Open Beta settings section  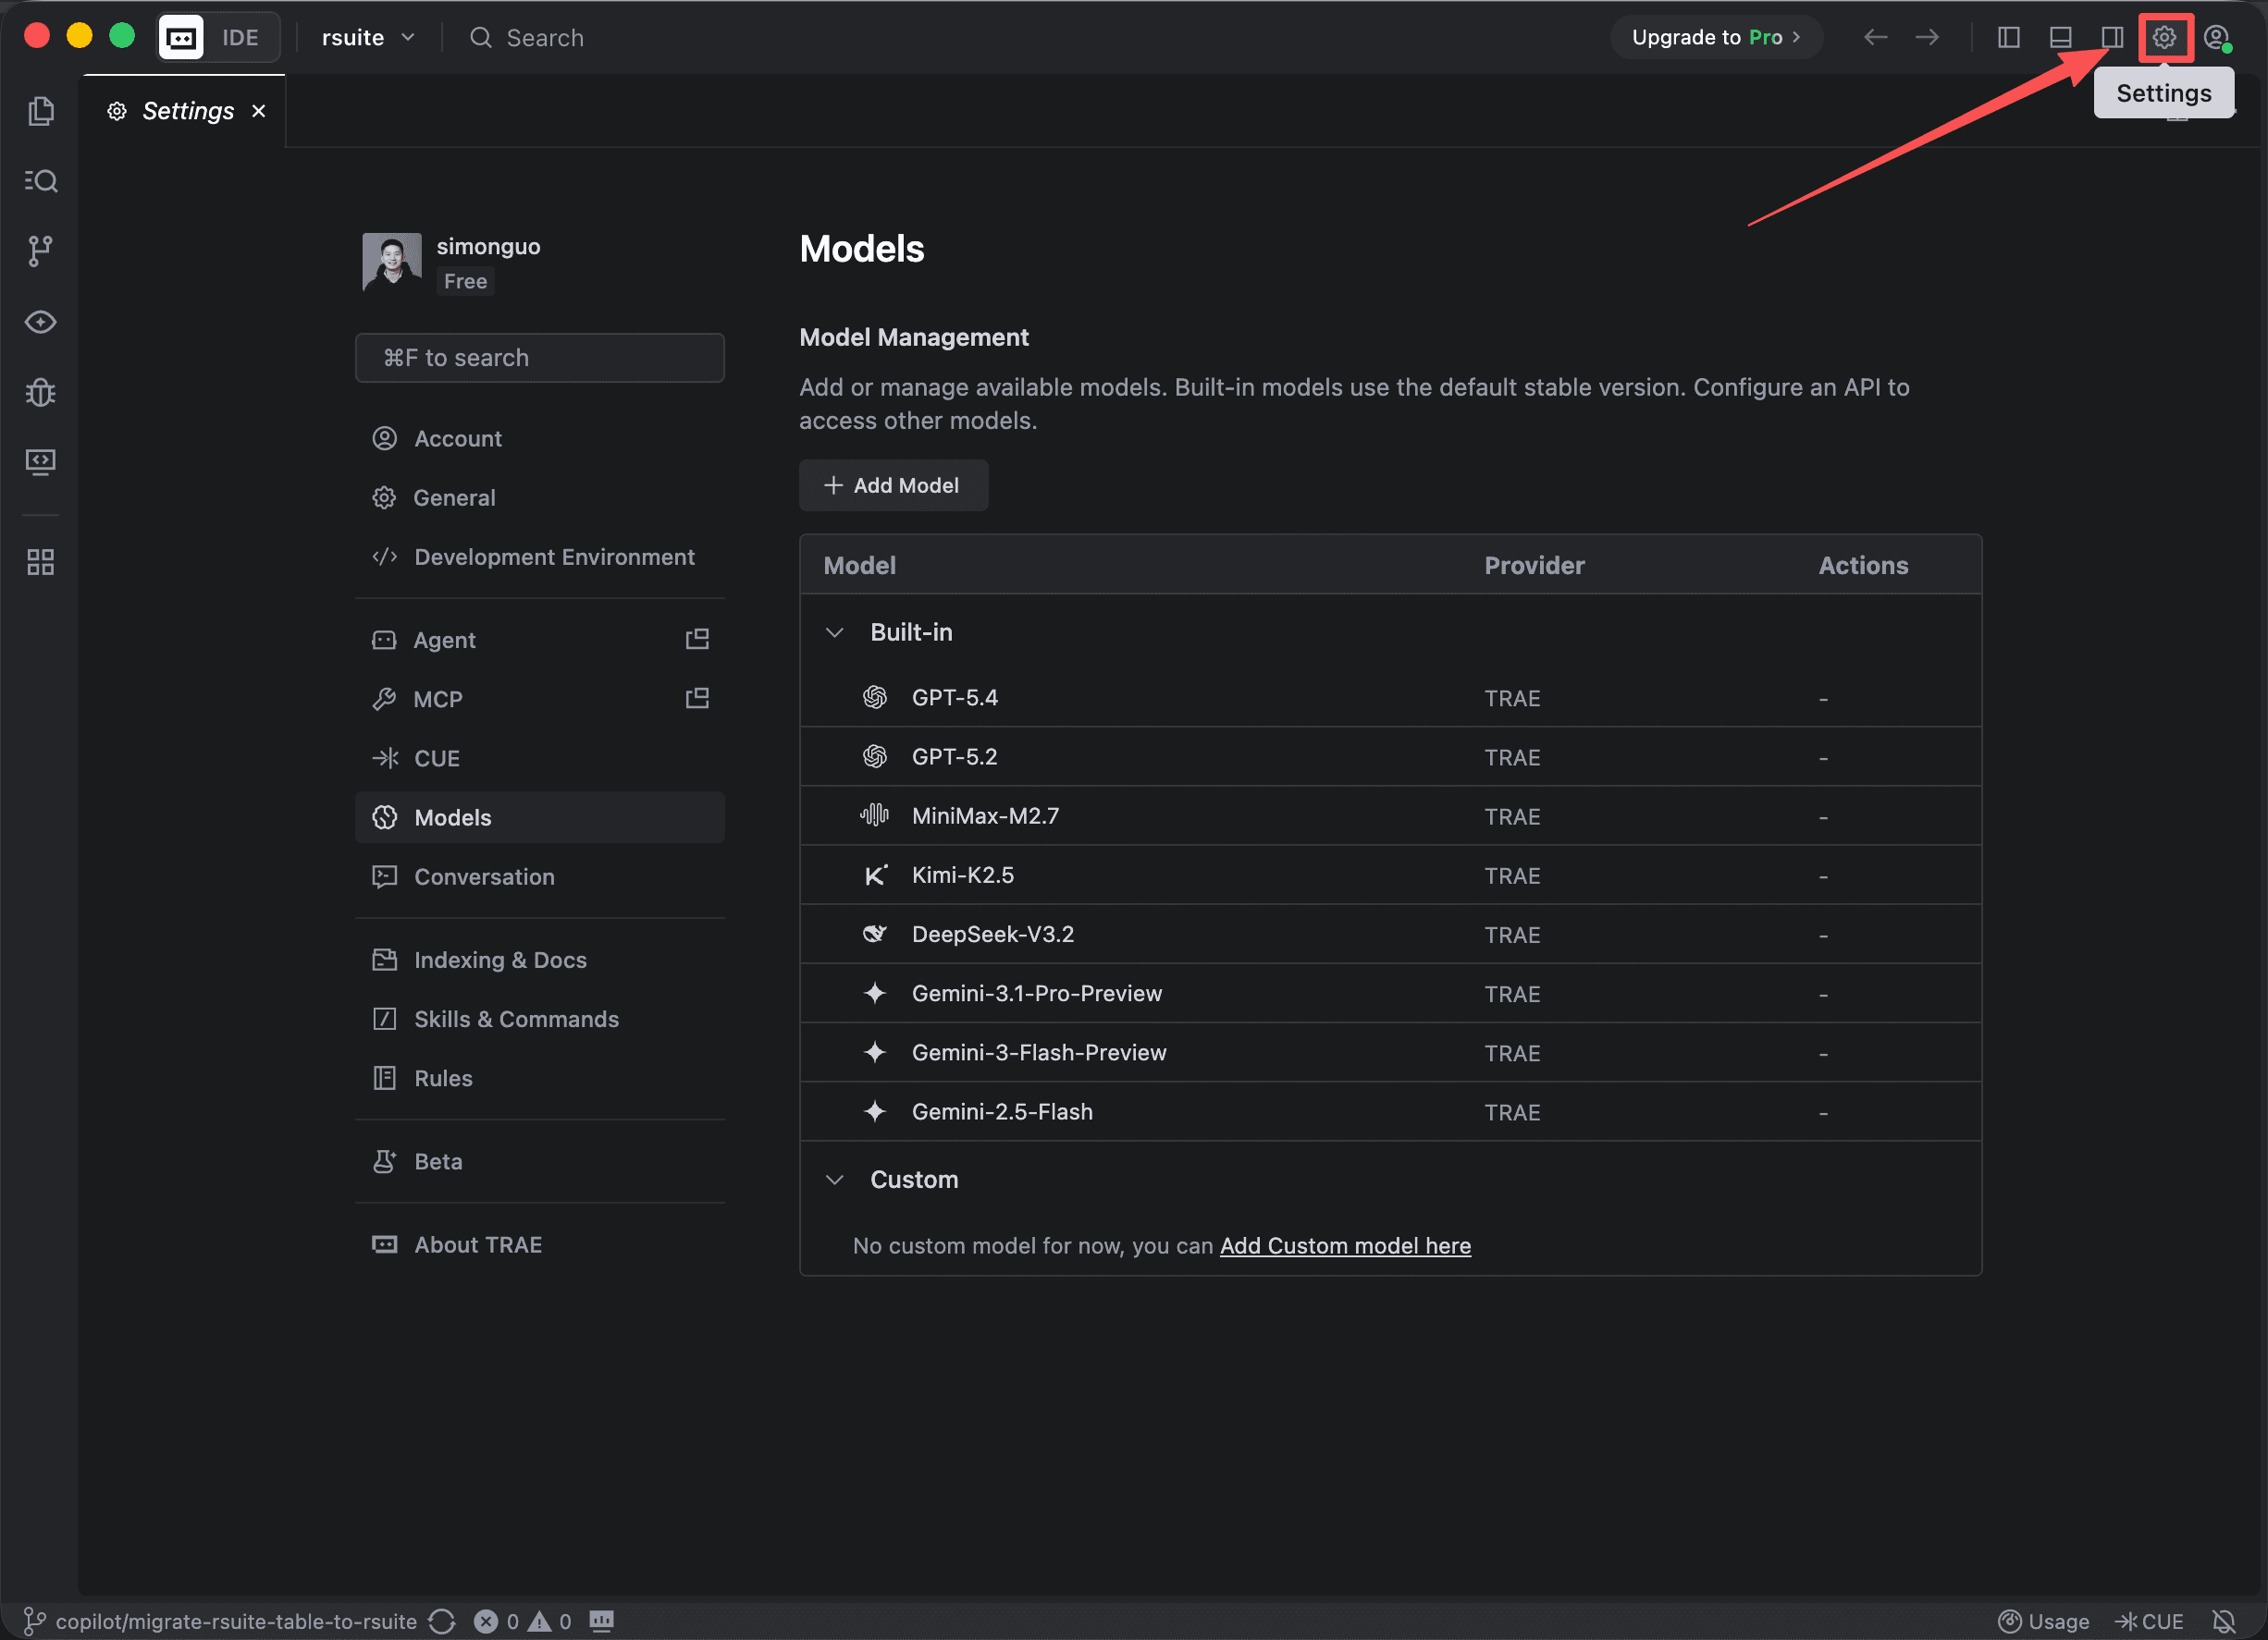(x=540, y=1161)
